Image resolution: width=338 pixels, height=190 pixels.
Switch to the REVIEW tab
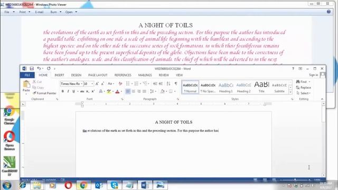point(164,75)
